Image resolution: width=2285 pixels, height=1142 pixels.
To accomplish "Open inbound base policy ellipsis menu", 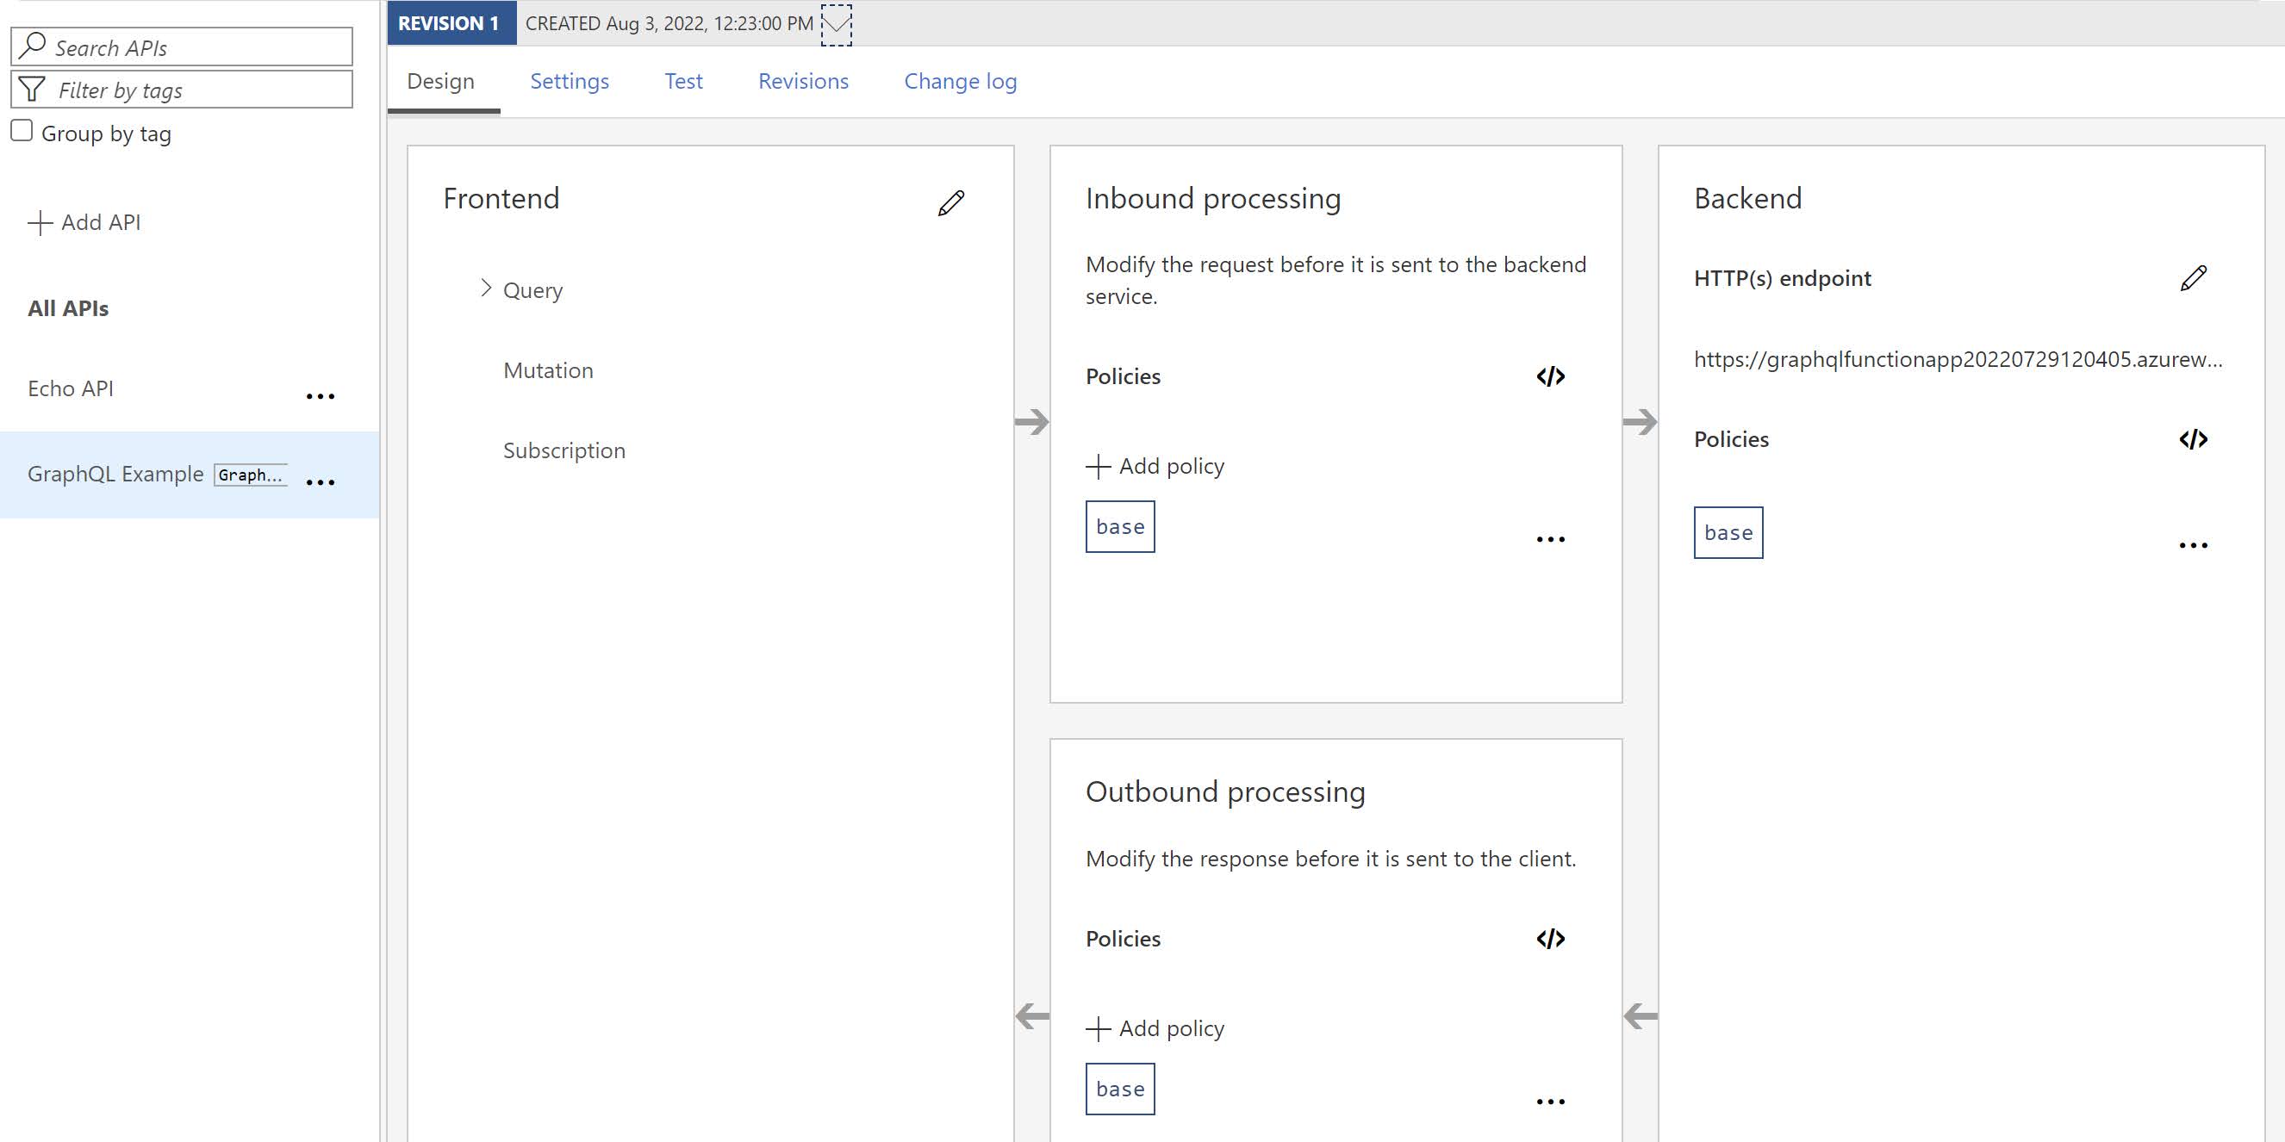I will click(x=1550, y=539).
